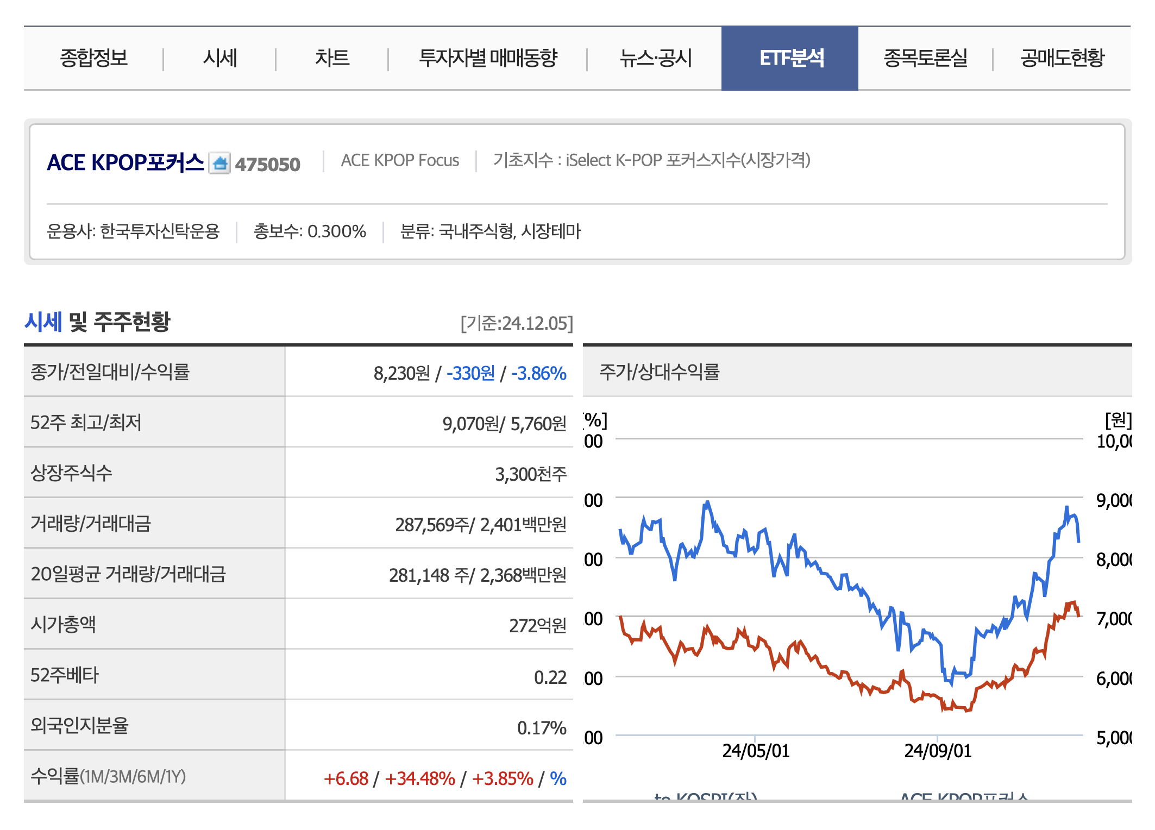Click the daily change -330원

click(470, 373)
